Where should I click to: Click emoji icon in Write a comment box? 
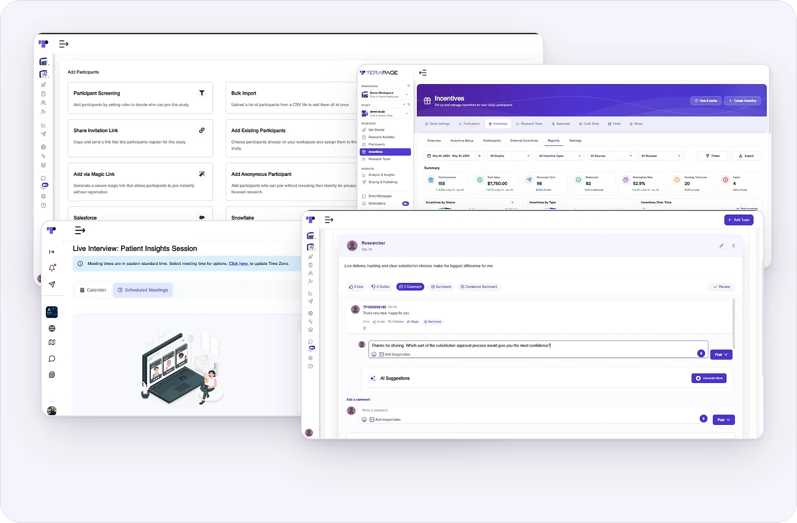tap(364, 419)
